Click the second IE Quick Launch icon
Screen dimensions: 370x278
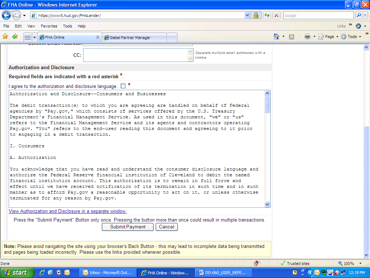(x=50, y=273)
